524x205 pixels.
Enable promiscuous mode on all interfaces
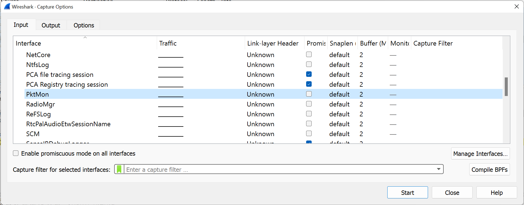pyautogui.click(x=16, y=153)
